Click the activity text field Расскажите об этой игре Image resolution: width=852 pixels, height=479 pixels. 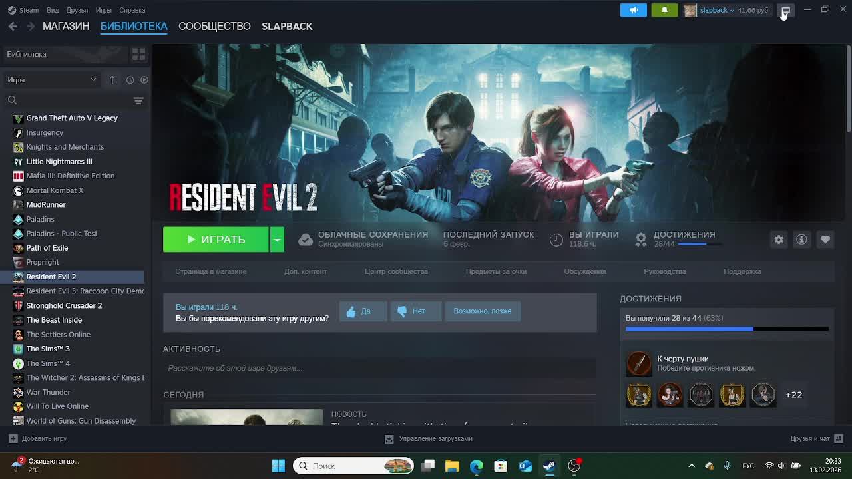[x=379, y=368]
